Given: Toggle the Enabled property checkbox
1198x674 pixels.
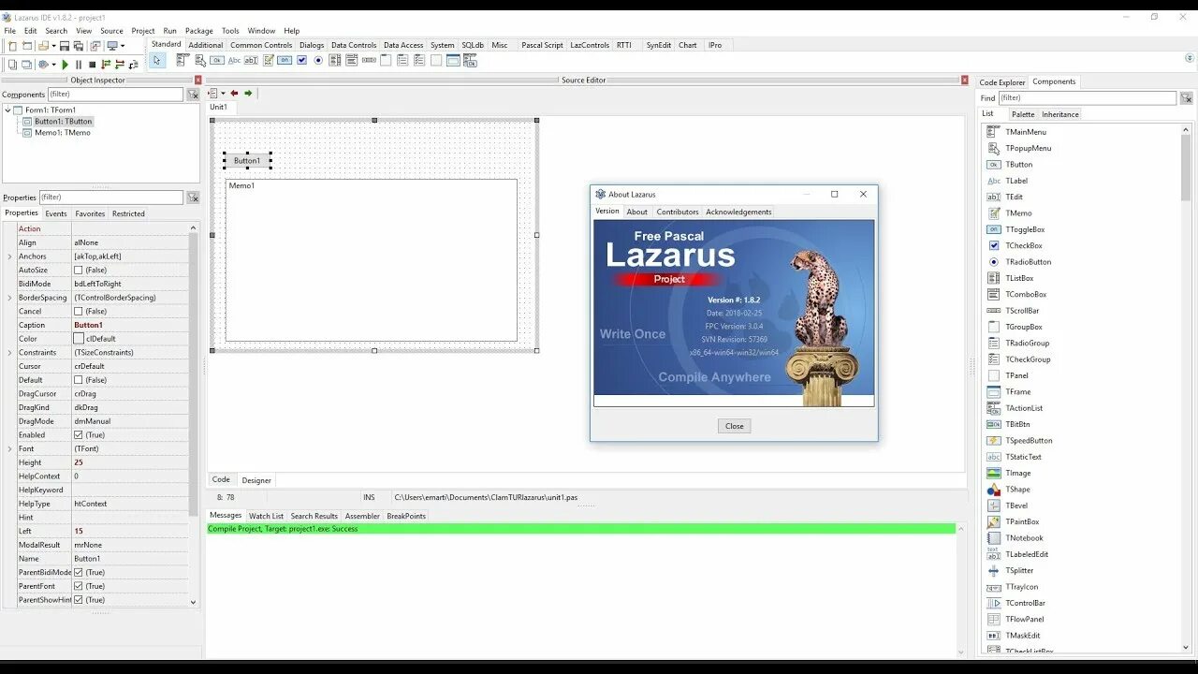Looking at the screenshot, I should pyautogui.click(x=79, y=435).
